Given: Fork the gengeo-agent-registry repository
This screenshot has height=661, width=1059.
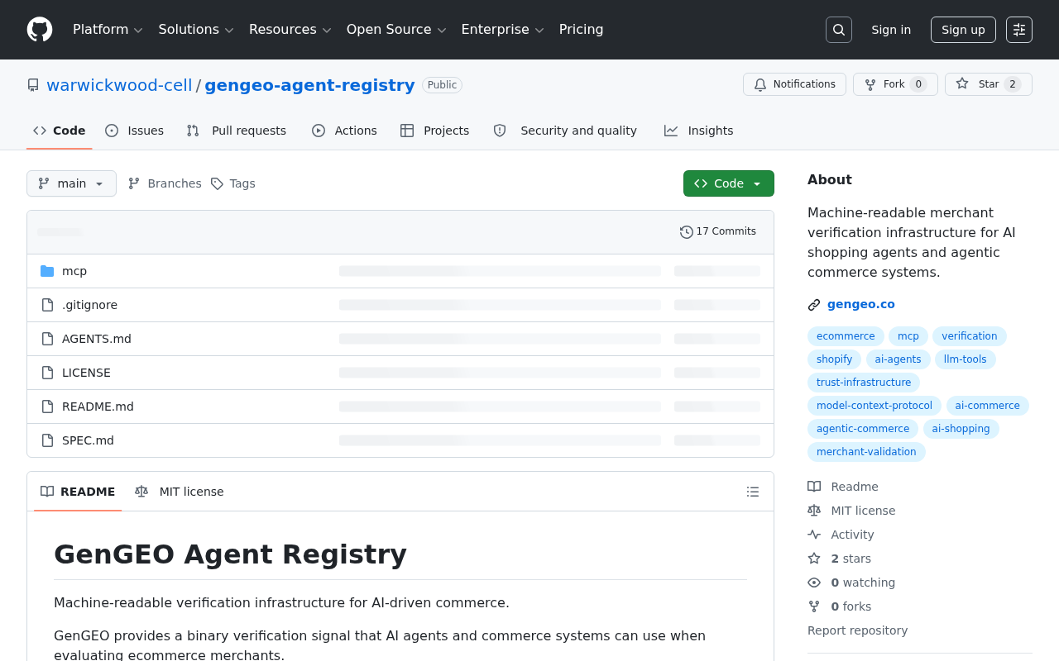Looking at the screenshot, I should pyautogui.click(x=895, y=84).
